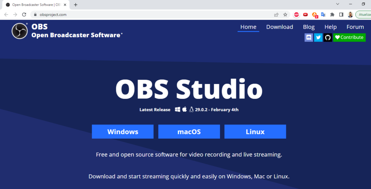Download OBS Studio for Windows

122,131
